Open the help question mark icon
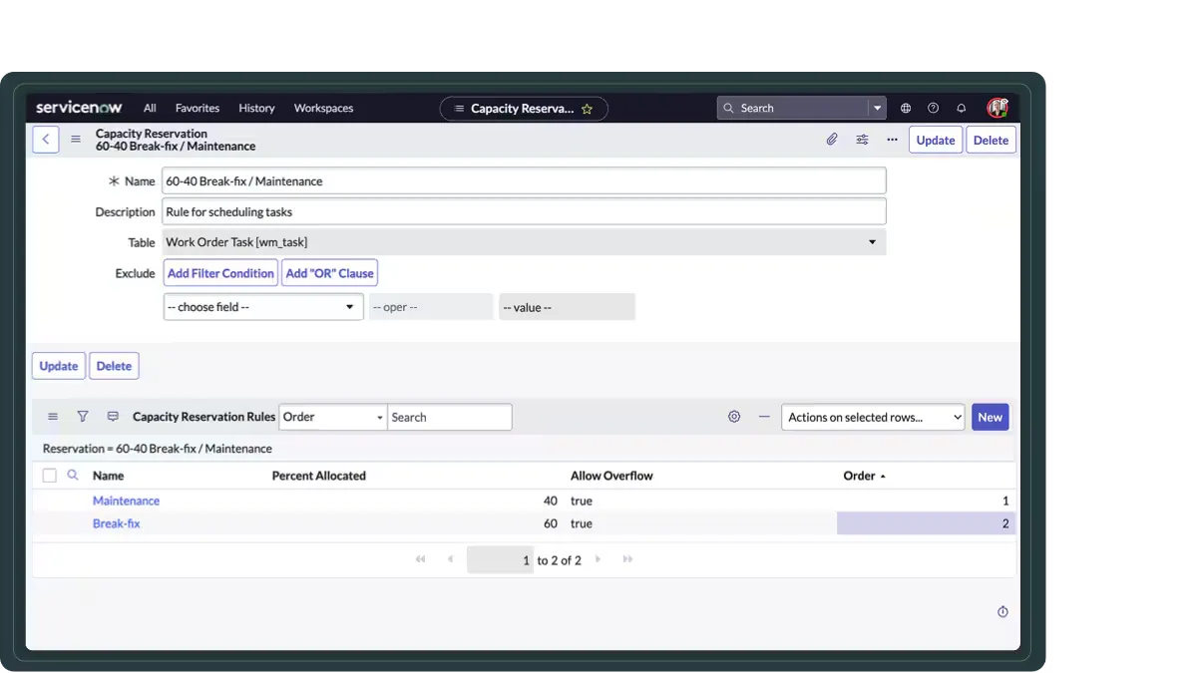 pos(934,108)
